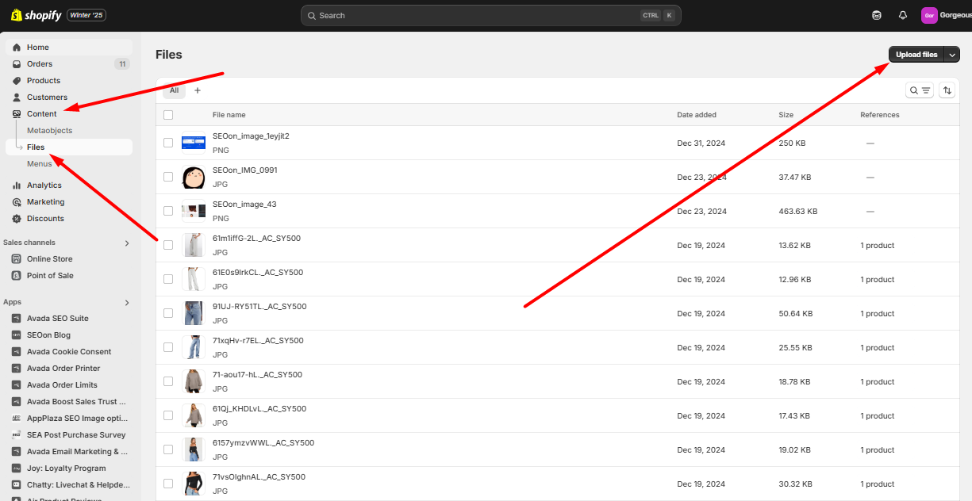This screenshot has width=972, height=501.
Task: Open the SEOon_IMG_0991 face thumbnail
Action: 194,177
